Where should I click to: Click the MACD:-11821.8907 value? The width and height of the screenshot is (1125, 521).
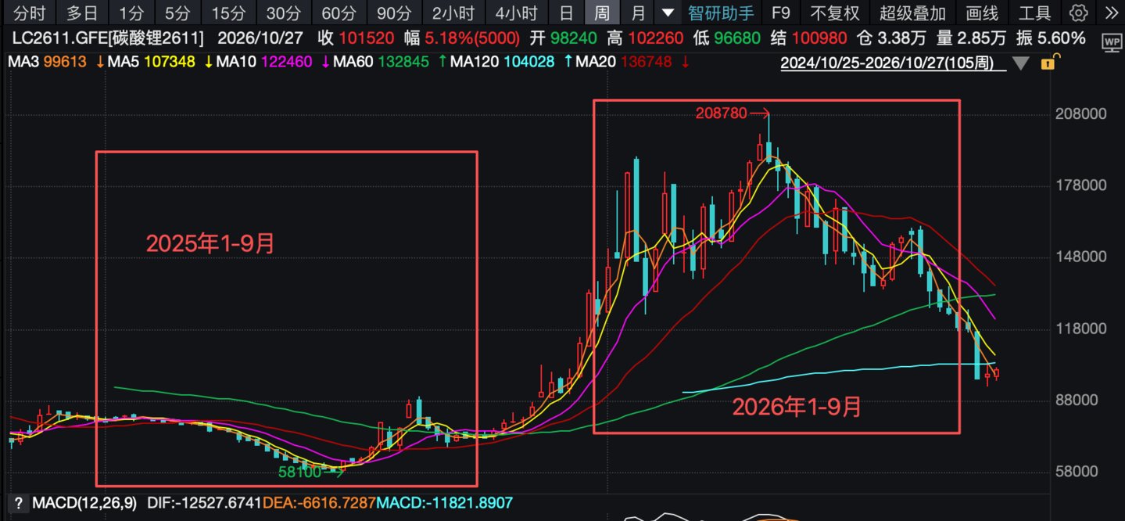(x=445, y=503)
